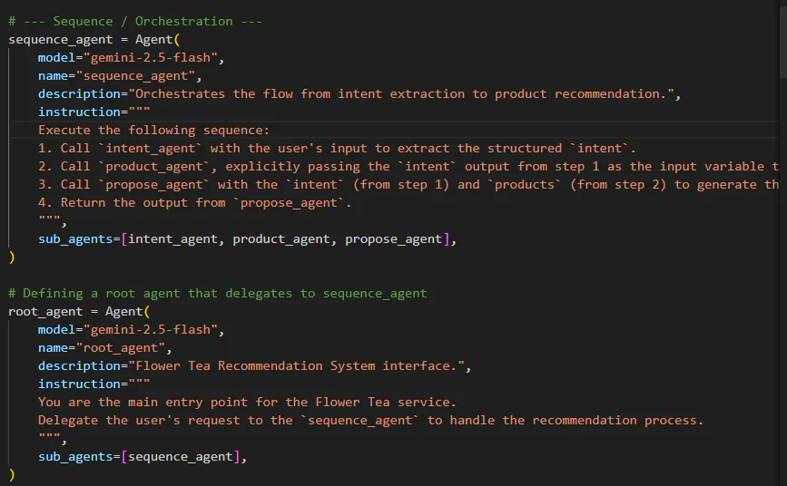Click the 'Flower Tea Recommendation System interface.' description
787x486 pixels.
(300, 365)
